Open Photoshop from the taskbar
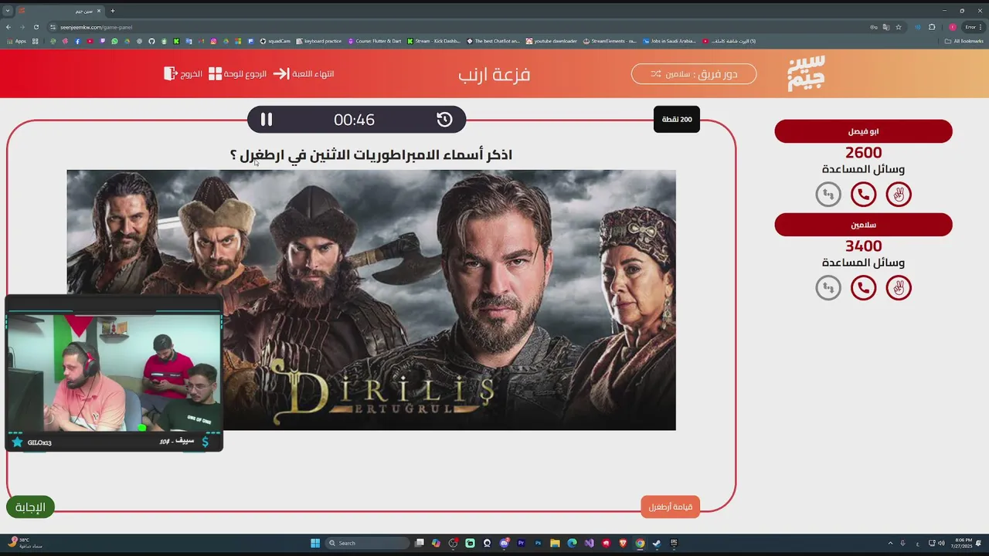This screenshot has width=989, height=556. [538, 543]
